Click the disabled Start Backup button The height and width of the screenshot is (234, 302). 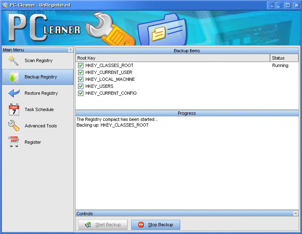103,225
